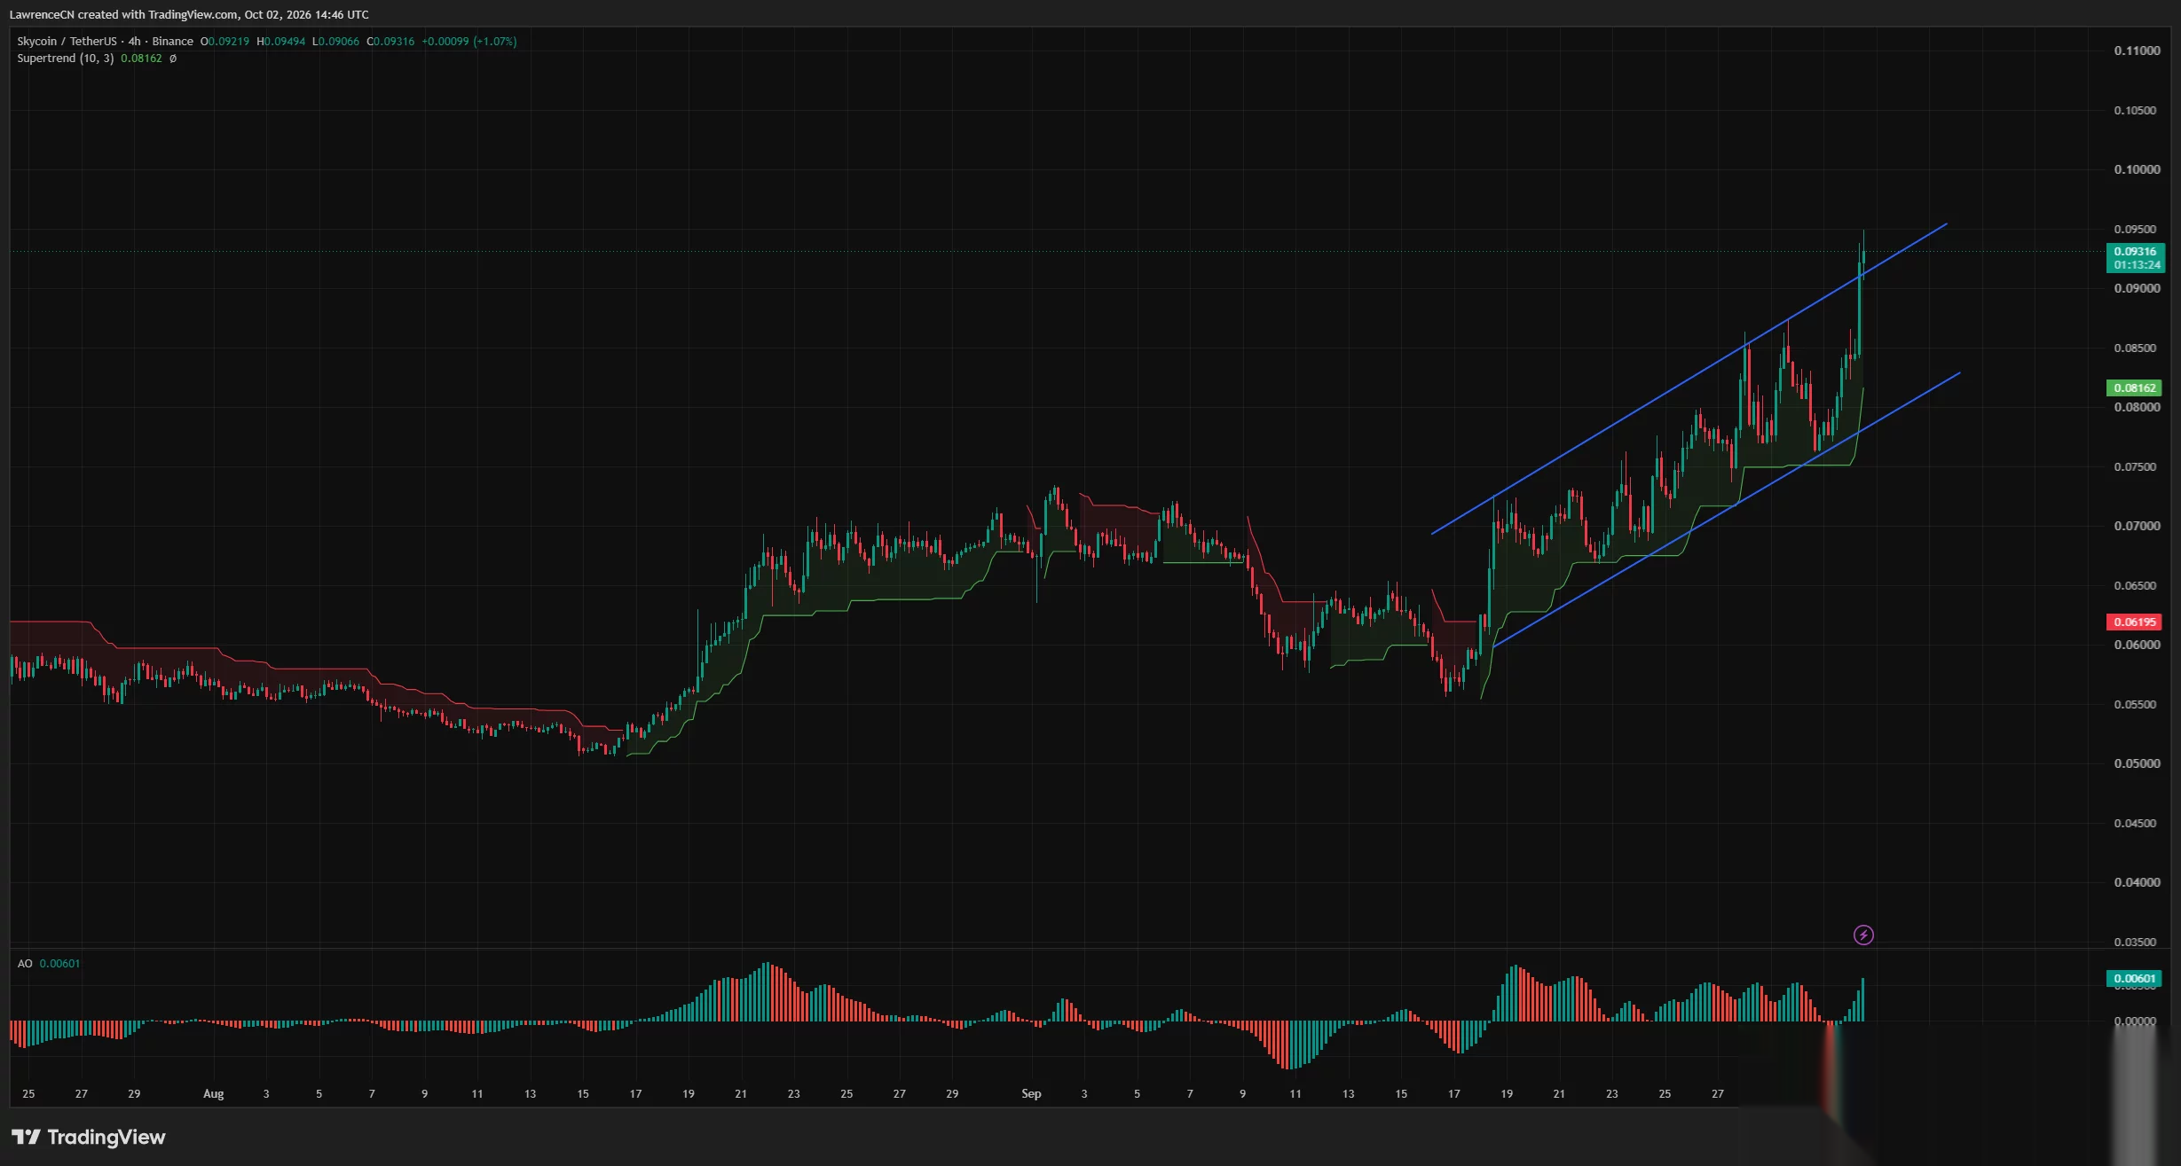The height and width of the screenshot is (1166, 2181).
Task: Click the TradingView logo at bottom left
Action: [89, 1137]
